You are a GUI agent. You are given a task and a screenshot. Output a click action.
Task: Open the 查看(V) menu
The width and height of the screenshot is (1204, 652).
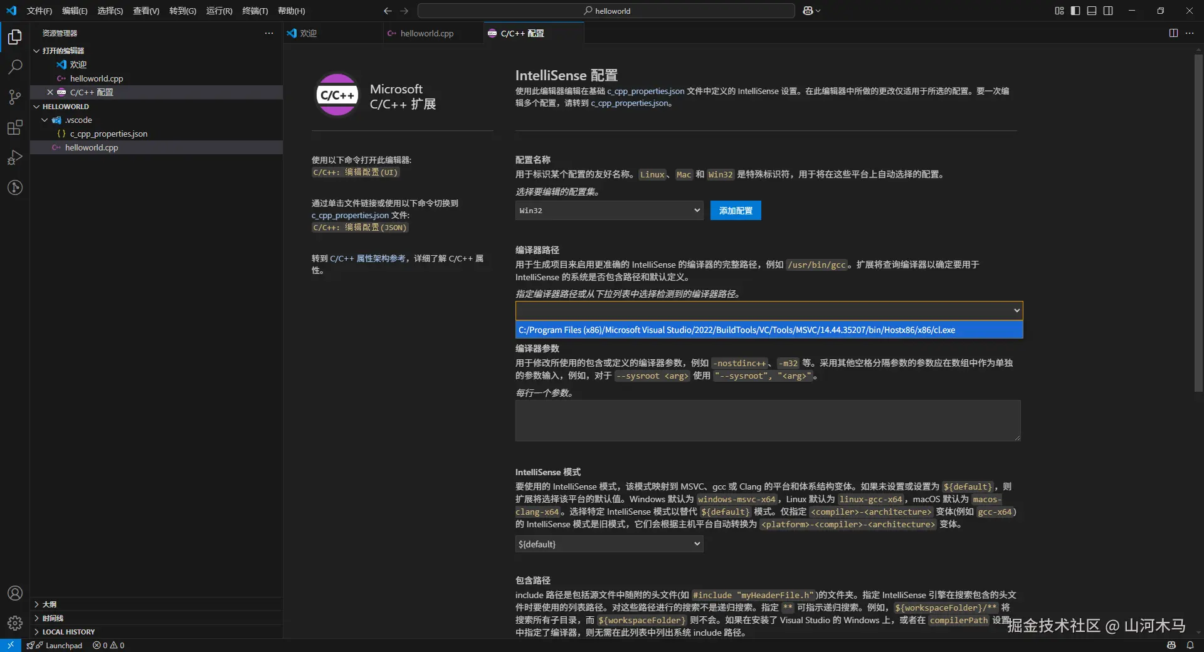point(146,11)
